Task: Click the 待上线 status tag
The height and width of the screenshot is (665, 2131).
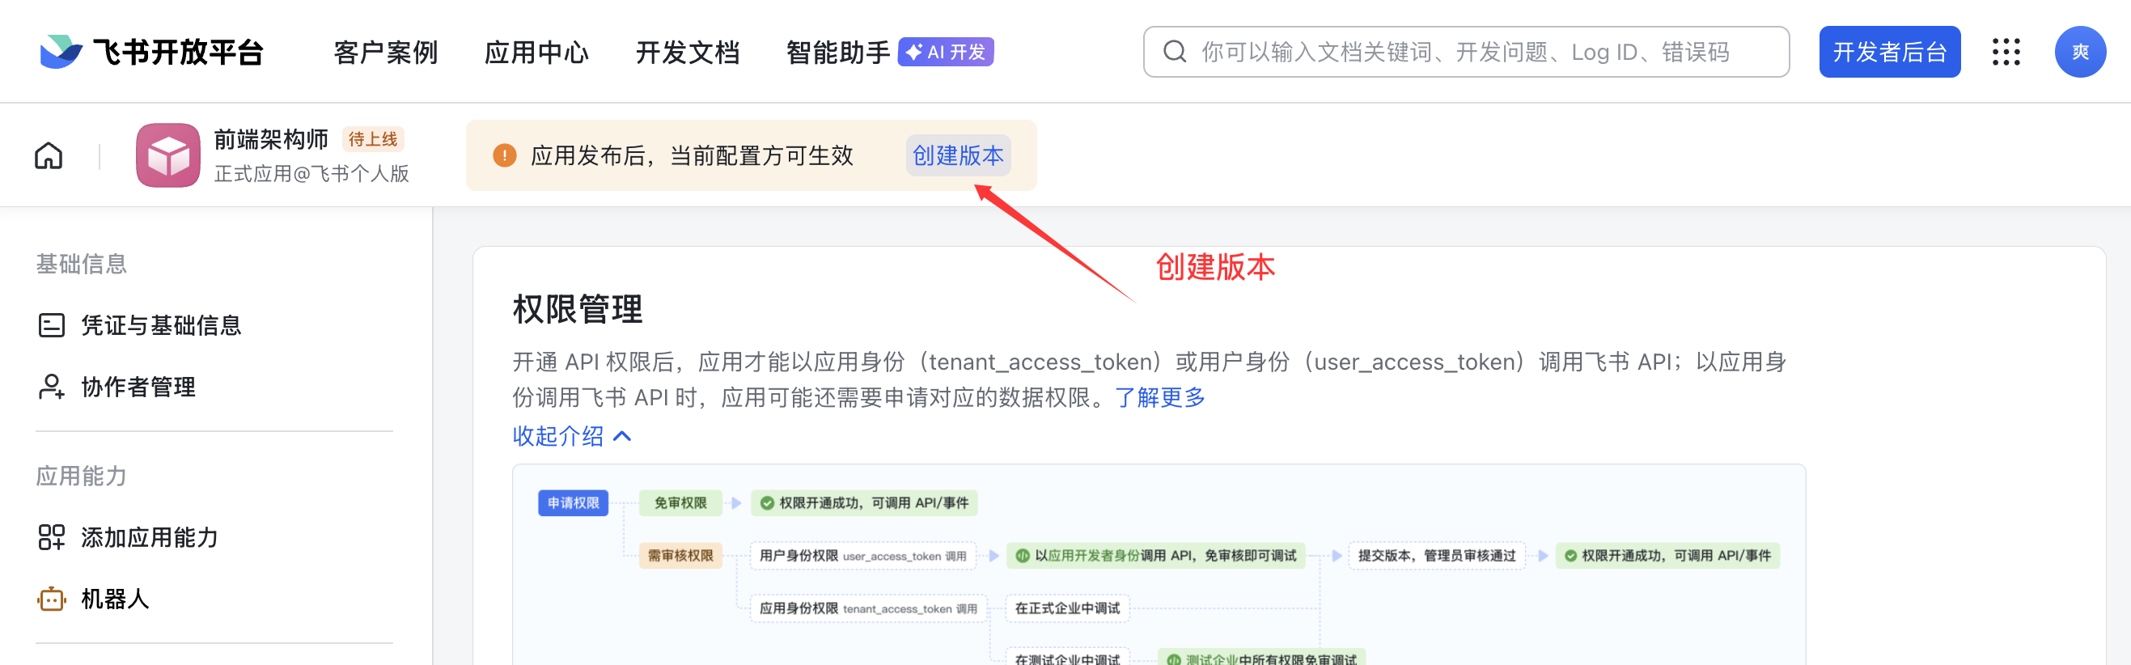Action: click(373, 139)
